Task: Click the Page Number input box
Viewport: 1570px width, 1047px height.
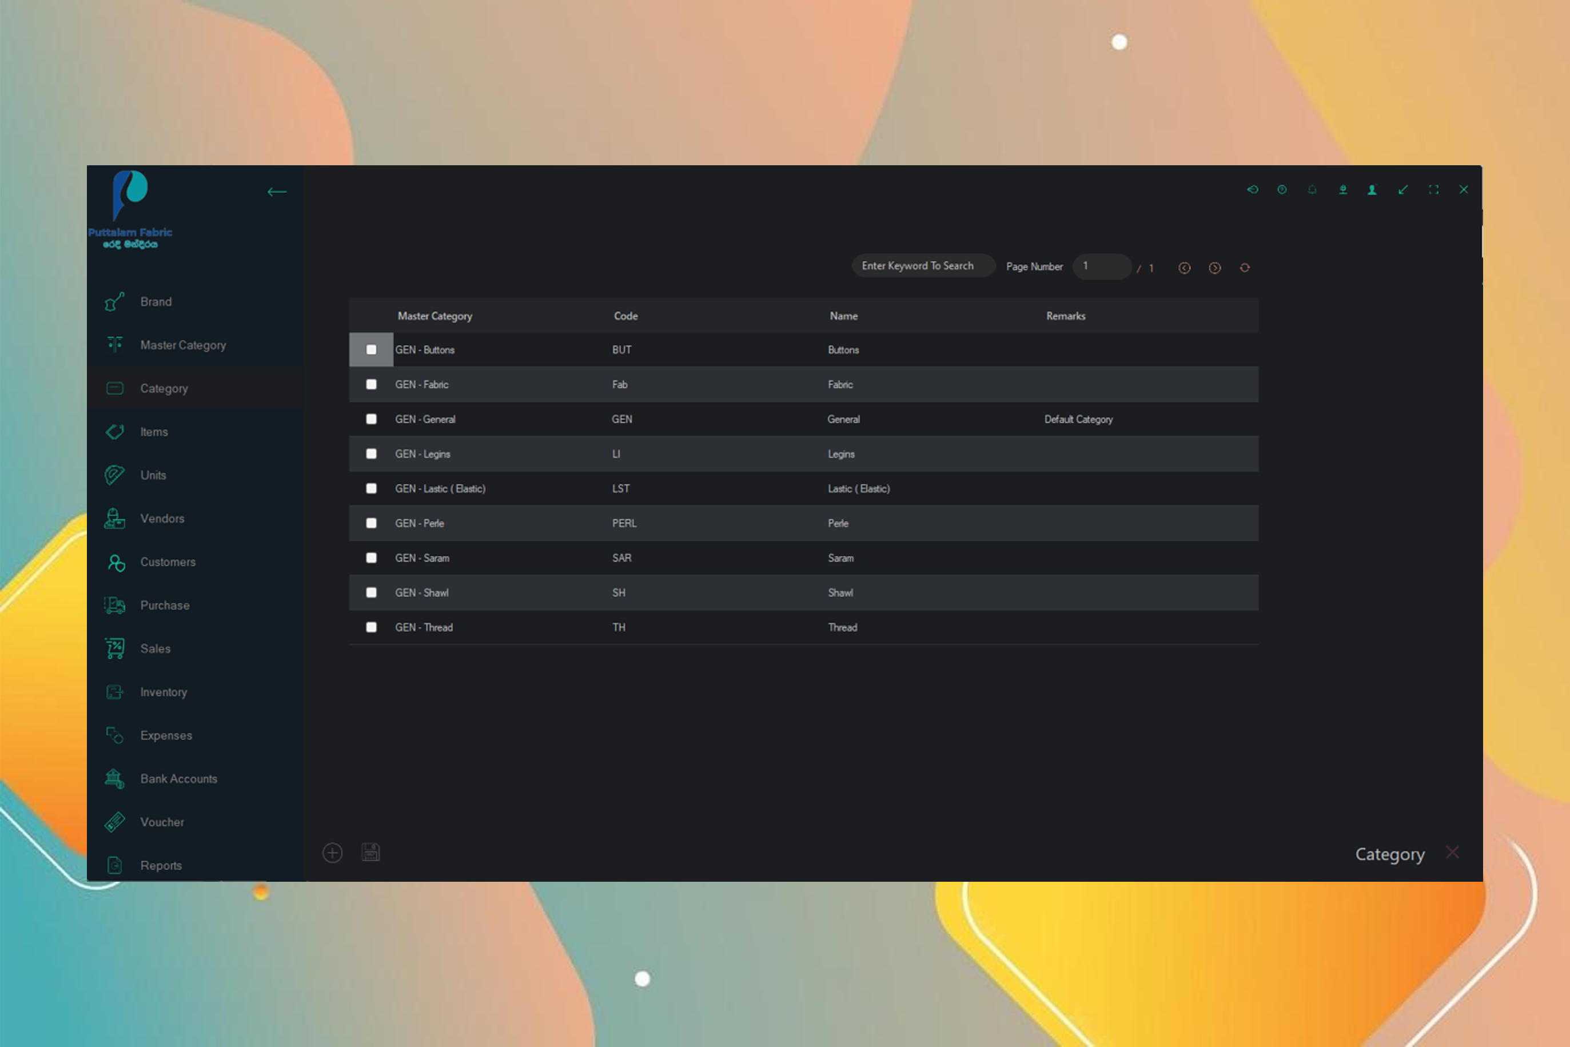Action: point(1101,266)
